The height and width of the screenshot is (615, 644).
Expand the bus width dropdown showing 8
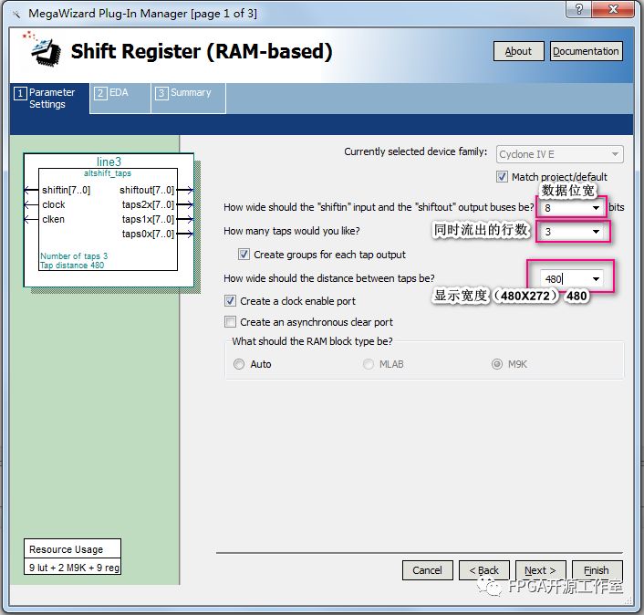coord(597,208)
